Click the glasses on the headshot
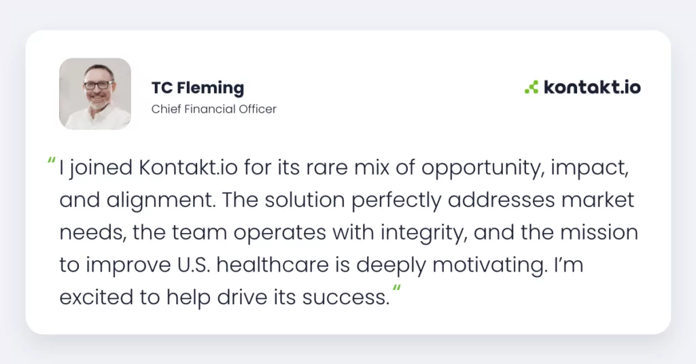 pyautogui.click(x=99, y=85)
